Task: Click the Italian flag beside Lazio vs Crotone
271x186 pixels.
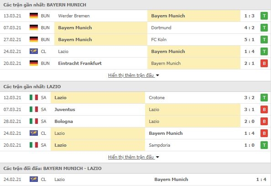Action: click(x=34, y=97)
